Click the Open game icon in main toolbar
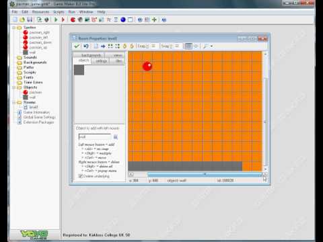 (x=22, y=19)
